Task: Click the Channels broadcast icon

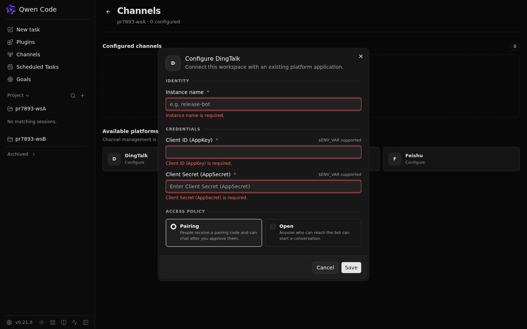Action: [10, 54]
